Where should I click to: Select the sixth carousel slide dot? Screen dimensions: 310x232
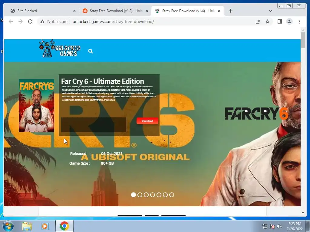pyautogui.click(x=165, y=195)
